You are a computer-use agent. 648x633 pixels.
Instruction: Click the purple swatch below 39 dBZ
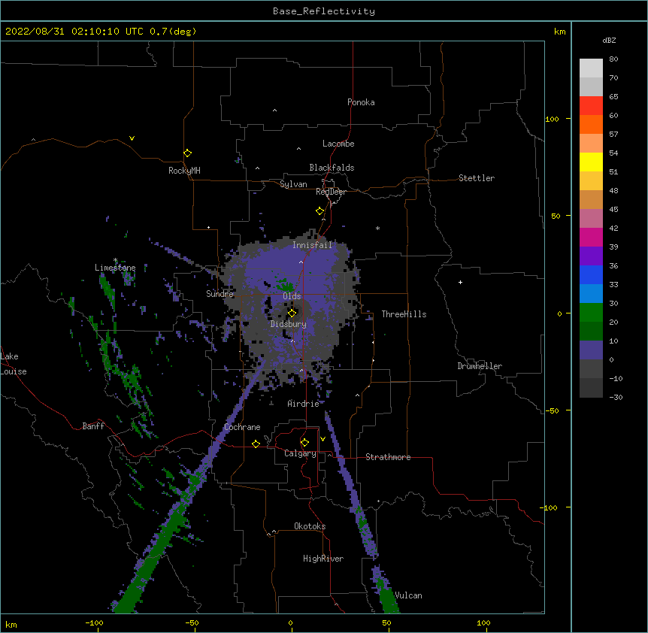pos(591,256)
